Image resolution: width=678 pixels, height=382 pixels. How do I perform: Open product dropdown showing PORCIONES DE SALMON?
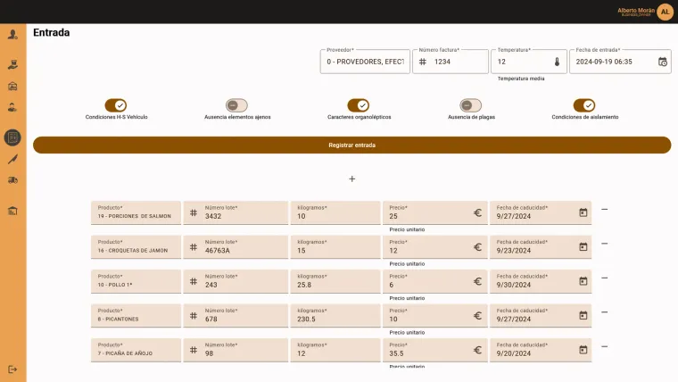[136, 212]
